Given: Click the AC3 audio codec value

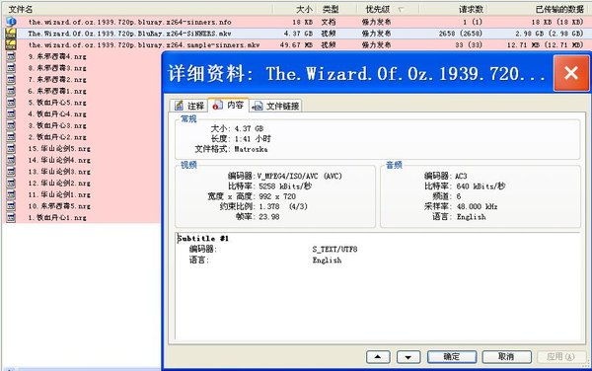Looking at the screenshot, I should tap(461, 176).
